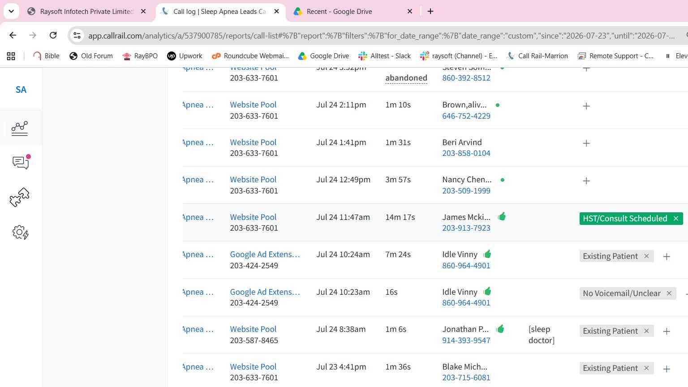Open Google Ad Extens source at 10:24am
This screenshot has height=387, width=688.
tap(265, 254)
